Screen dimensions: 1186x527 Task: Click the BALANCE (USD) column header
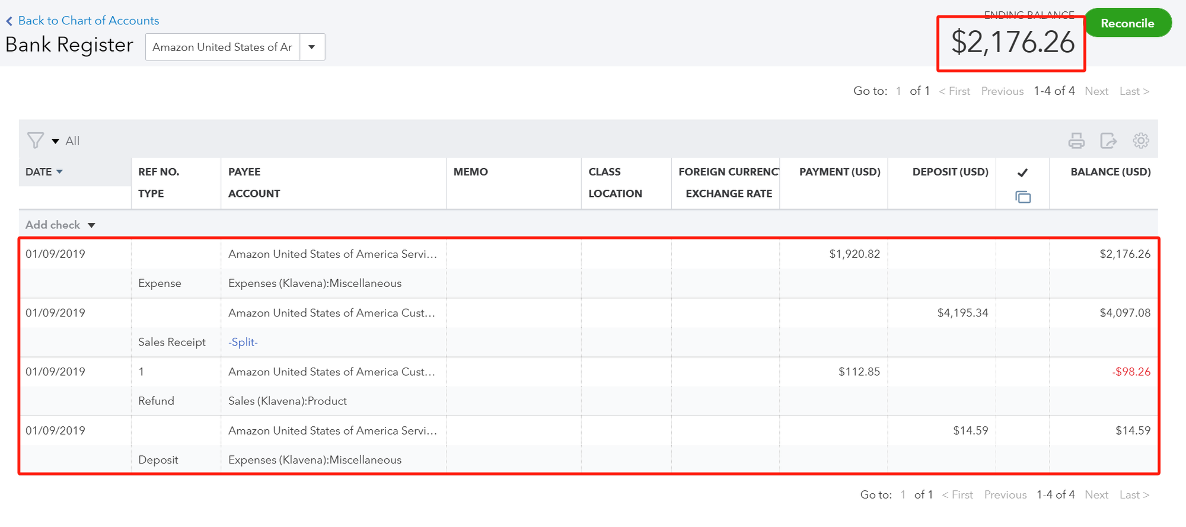click(1111, 172)
